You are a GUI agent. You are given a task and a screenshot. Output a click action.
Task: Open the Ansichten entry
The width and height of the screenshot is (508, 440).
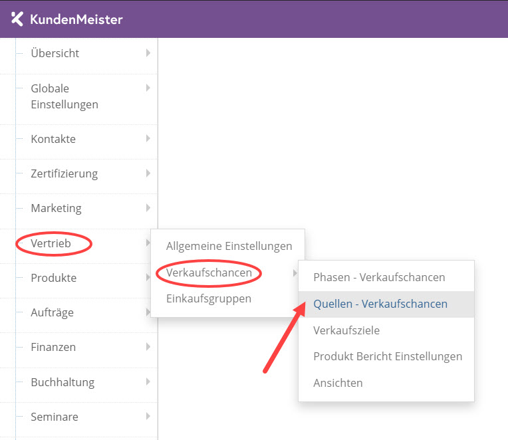pos(338,383)
